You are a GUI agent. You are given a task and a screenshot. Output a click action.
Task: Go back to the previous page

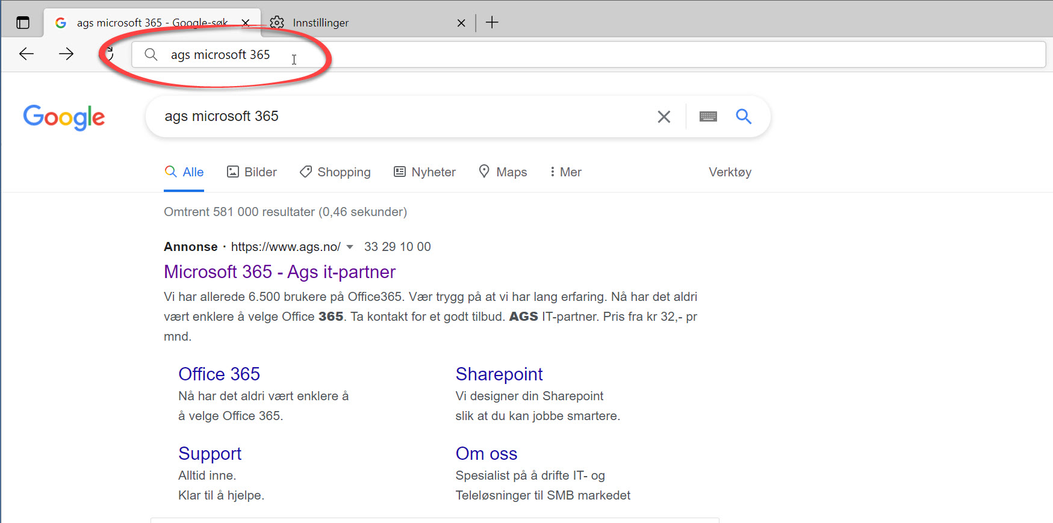click(x=26, y=54)
